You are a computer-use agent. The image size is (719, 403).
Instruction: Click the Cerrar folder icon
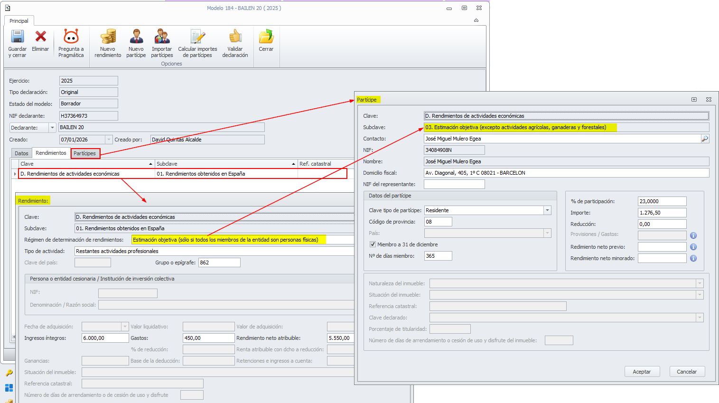[266, 37]
